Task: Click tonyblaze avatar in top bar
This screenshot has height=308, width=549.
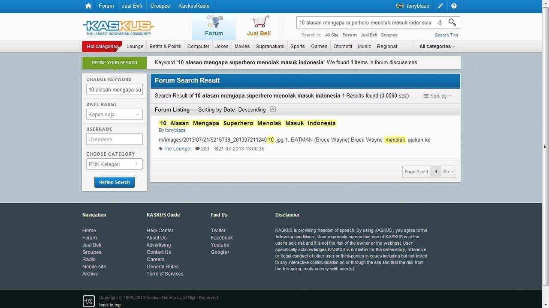Action: pos(400,6)
